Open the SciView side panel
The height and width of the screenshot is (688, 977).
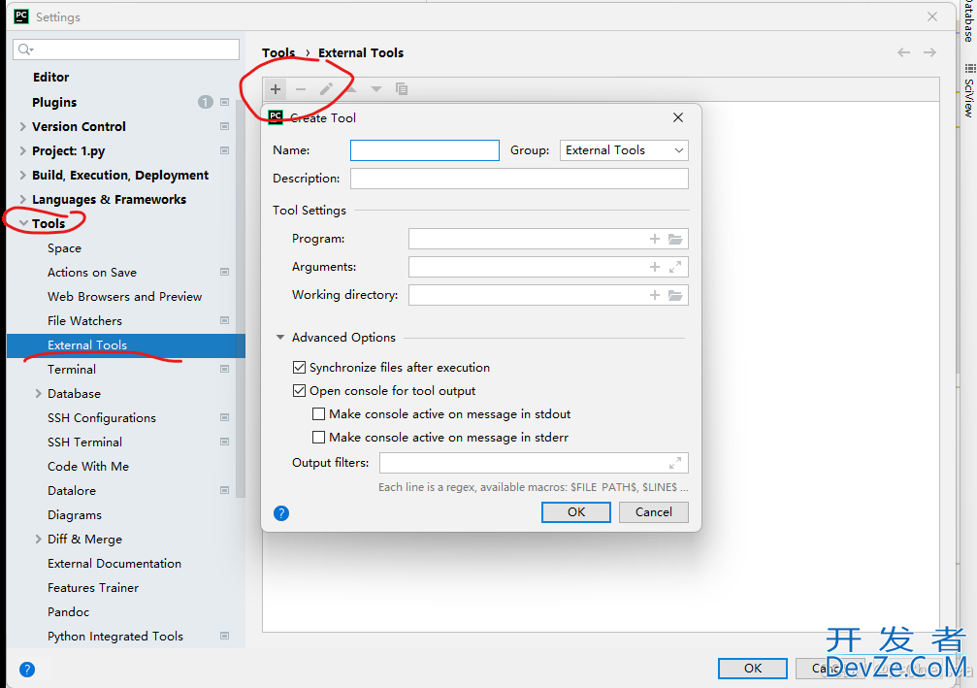tap(969, 90)
